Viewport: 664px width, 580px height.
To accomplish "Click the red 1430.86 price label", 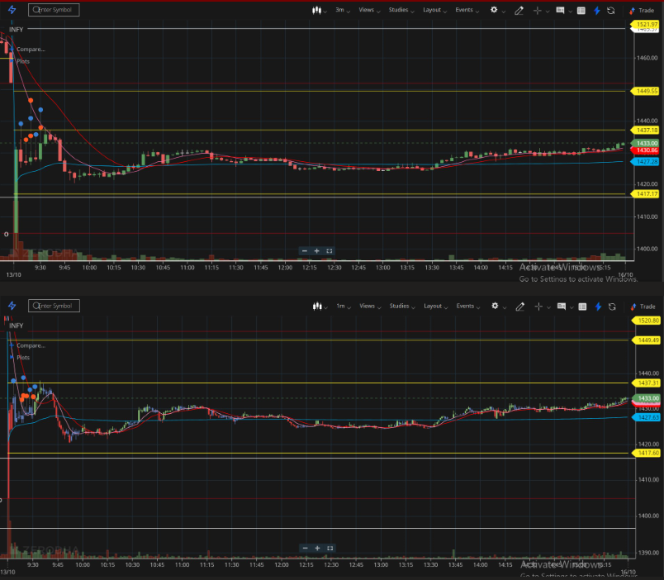I will 645,150.
